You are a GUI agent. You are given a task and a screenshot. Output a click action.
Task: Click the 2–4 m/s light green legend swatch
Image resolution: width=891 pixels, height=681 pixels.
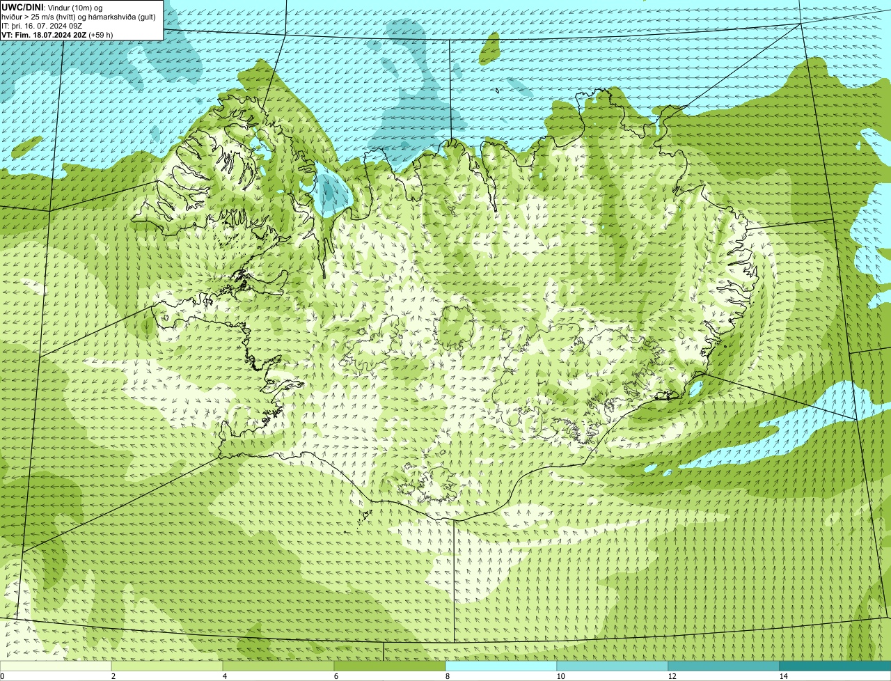pos(167,666)
